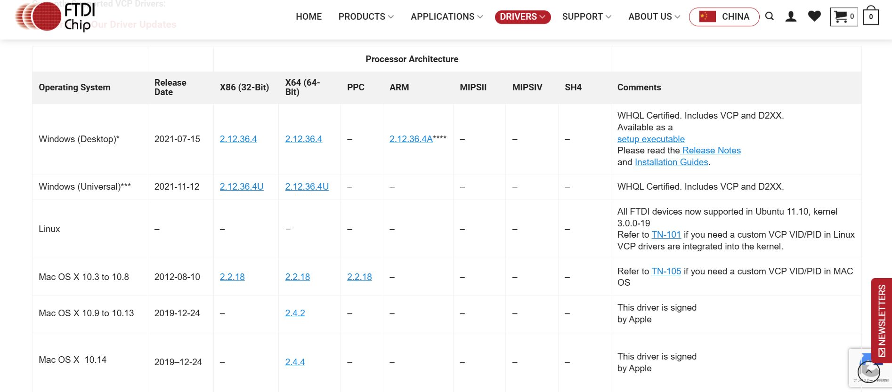The height and width of the screenshot is (392, 892).
Task: Click the Mac OS X 10.9 to 10.13 label
Action: (x=86, y=313)
